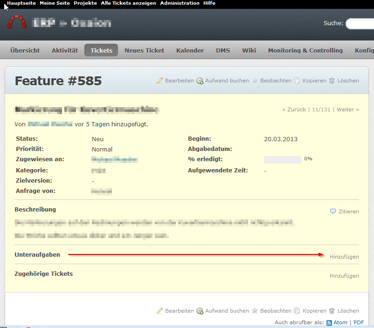Screen dimensions: 374x328
Task: Click the bottom Löschen trash icon
Action: tap(332, 311)
